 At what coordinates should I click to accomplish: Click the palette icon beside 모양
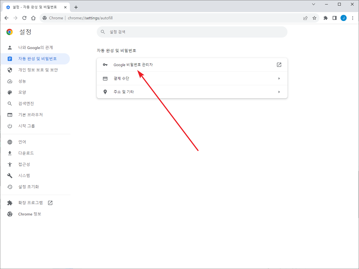(x=10, y=92)
